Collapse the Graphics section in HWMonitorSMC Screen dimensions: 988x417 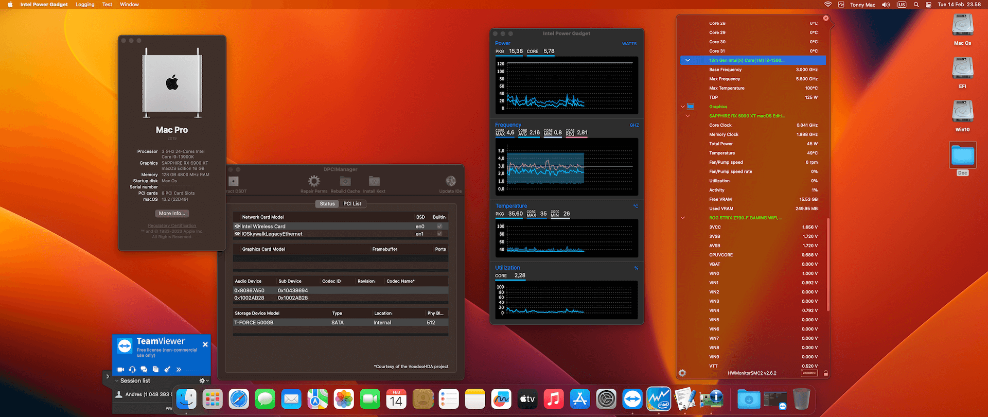[x=683, y=107]
